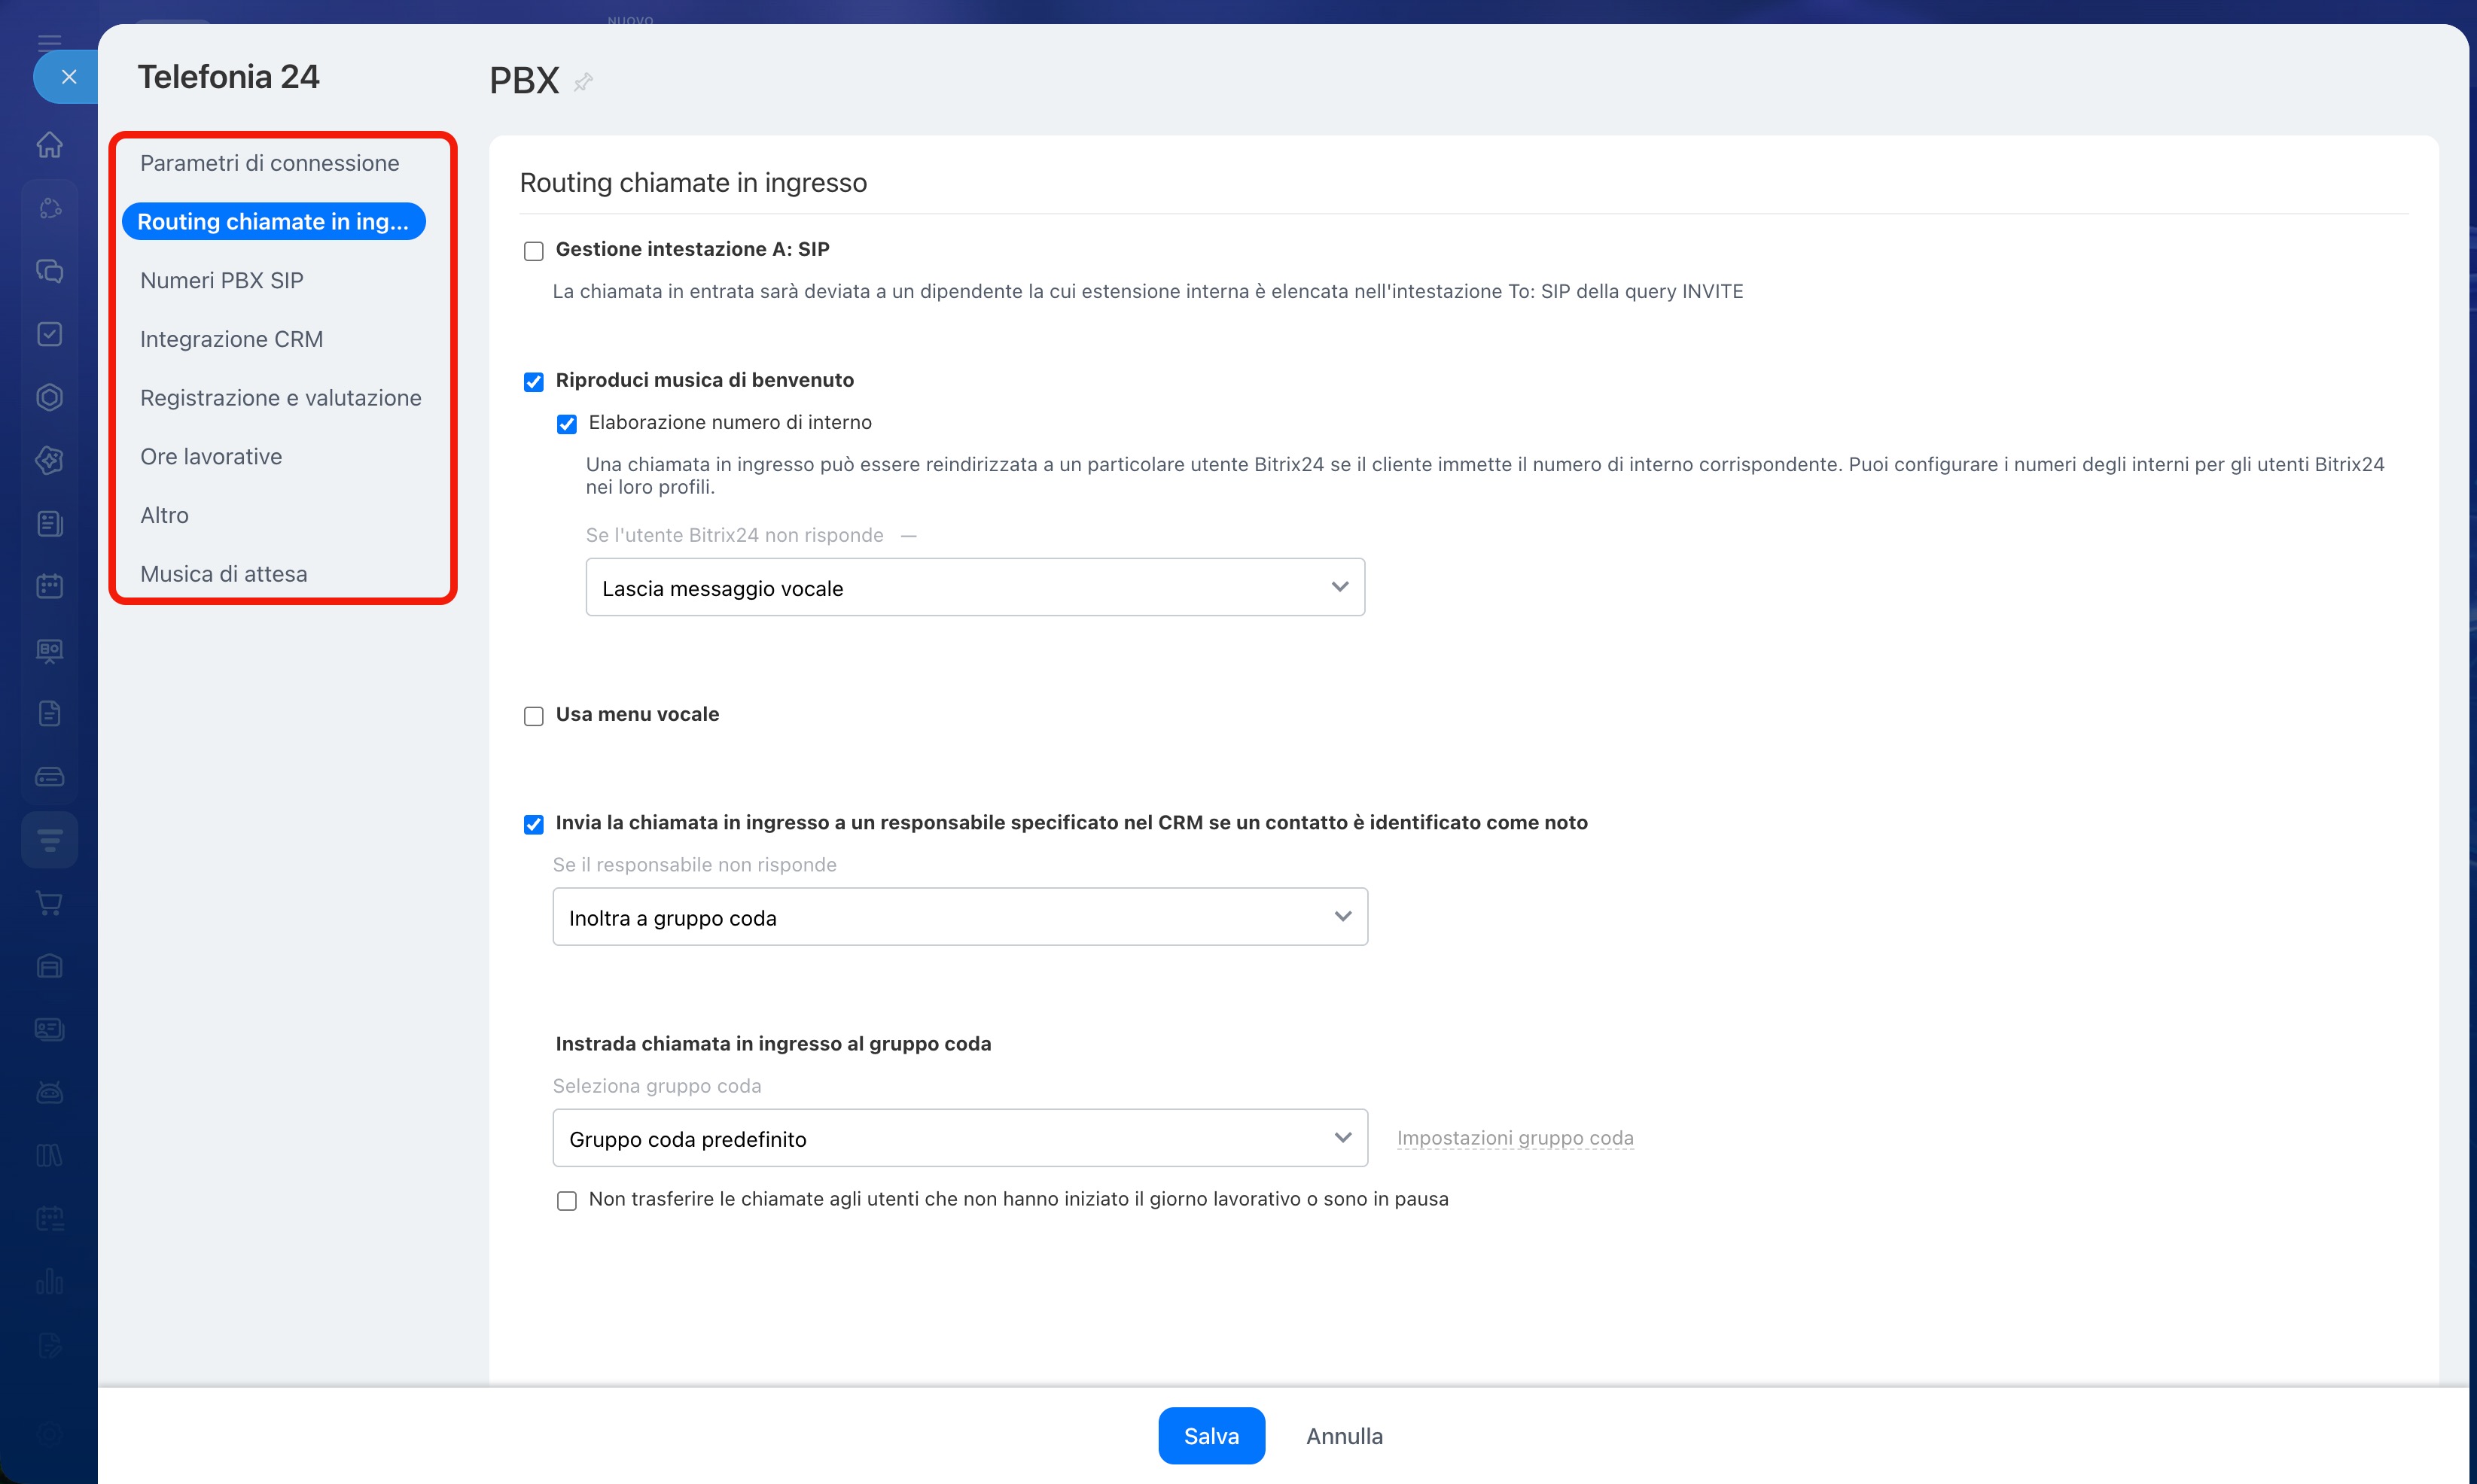The image size is (2477, 1484).
Task: Open the news feed icon in sidebar
Action: tap(49, 523)
